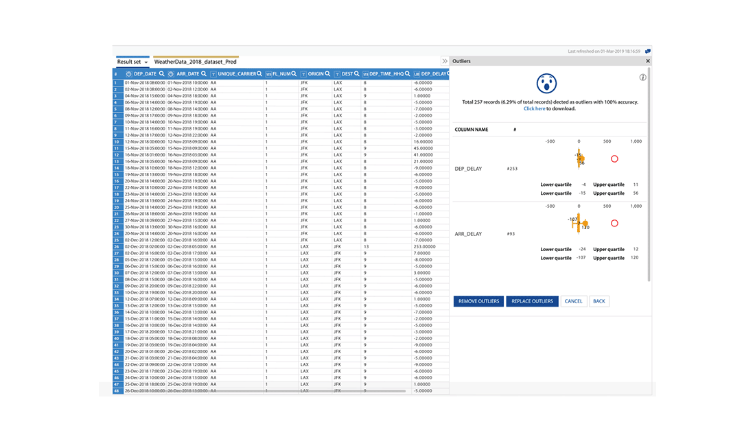Open search for UNIQUE_CARRIER column
Viewport: 755px width, 439px height.
pos(259,73)
